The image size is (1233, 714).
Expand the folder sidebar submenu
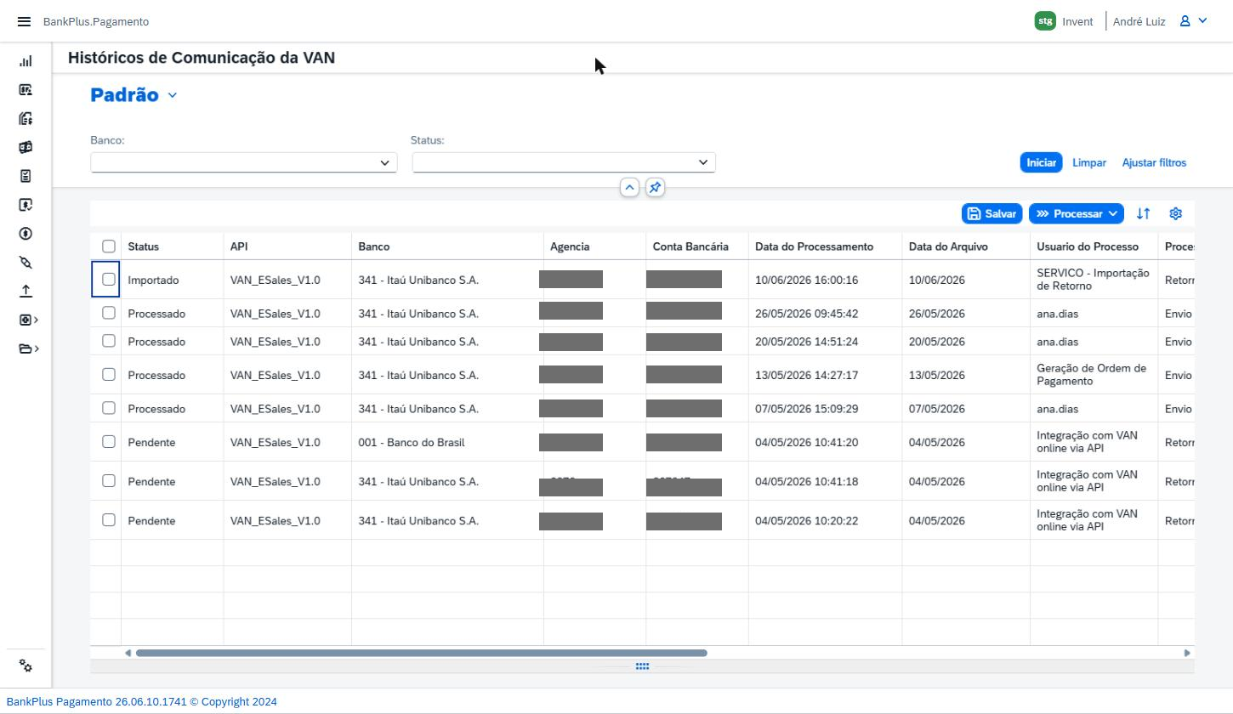29,348
